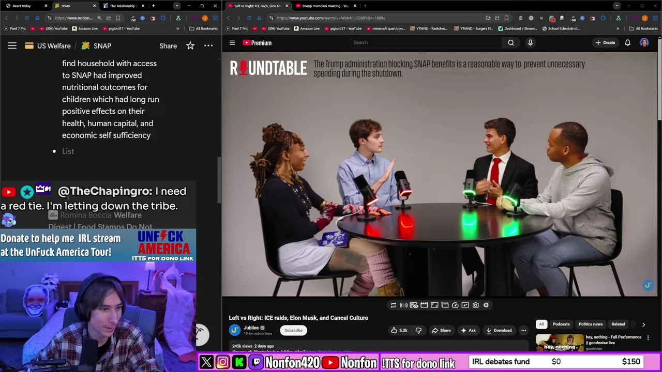Screen dimensions: 662x372
Task: Click Share on the Notion page
Action: click(x=168, y=46)
